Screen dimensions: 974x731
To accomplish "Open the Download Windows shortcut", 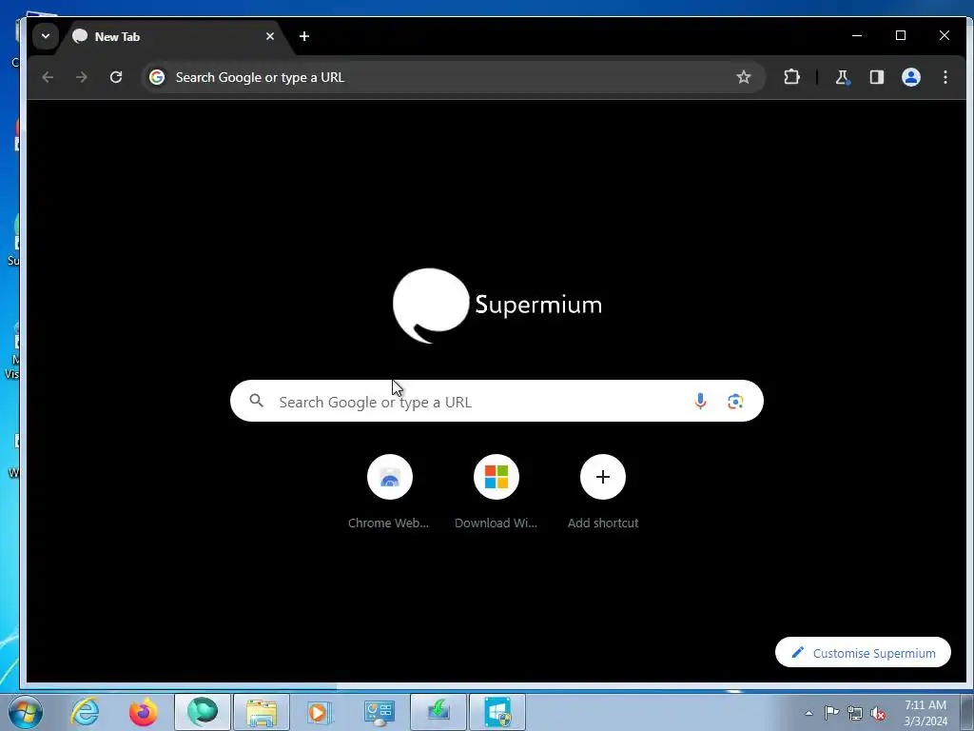I will point(496,492).
